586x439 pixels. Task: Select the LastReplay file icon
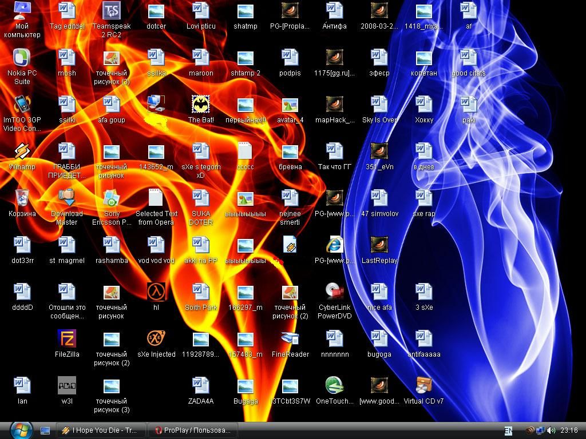(x=379, y=245)
